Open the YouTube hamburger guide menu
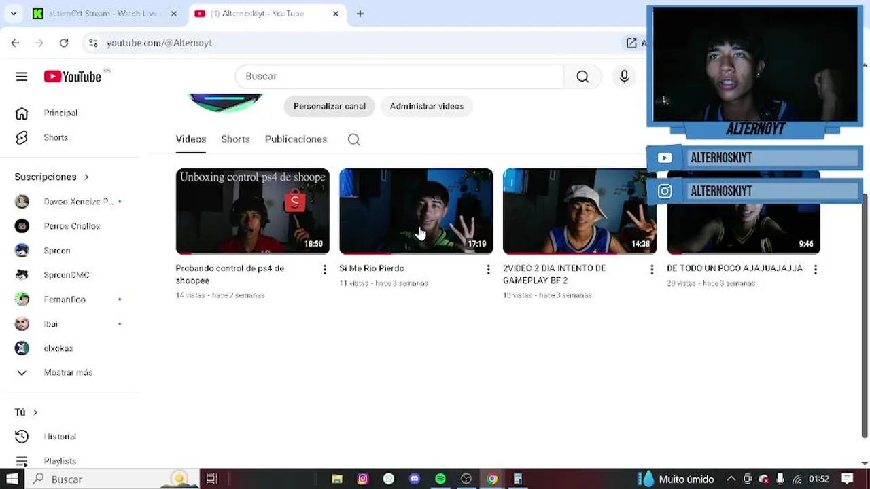The image size is (870, 489). (x=22, y=77)
